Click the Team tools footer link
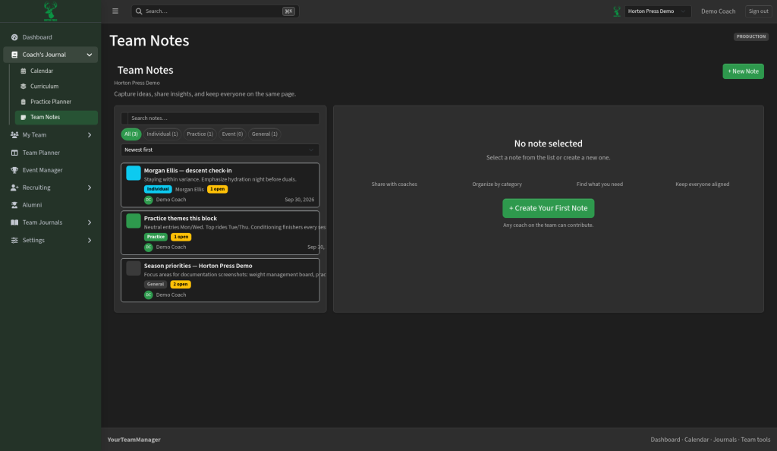Viewport: 777px width, 451px height. coord(755,440)
